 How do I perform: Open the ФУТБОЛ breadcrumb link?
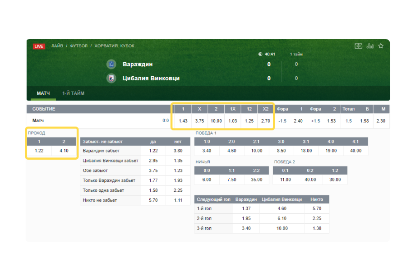click(x=79, y=46)
